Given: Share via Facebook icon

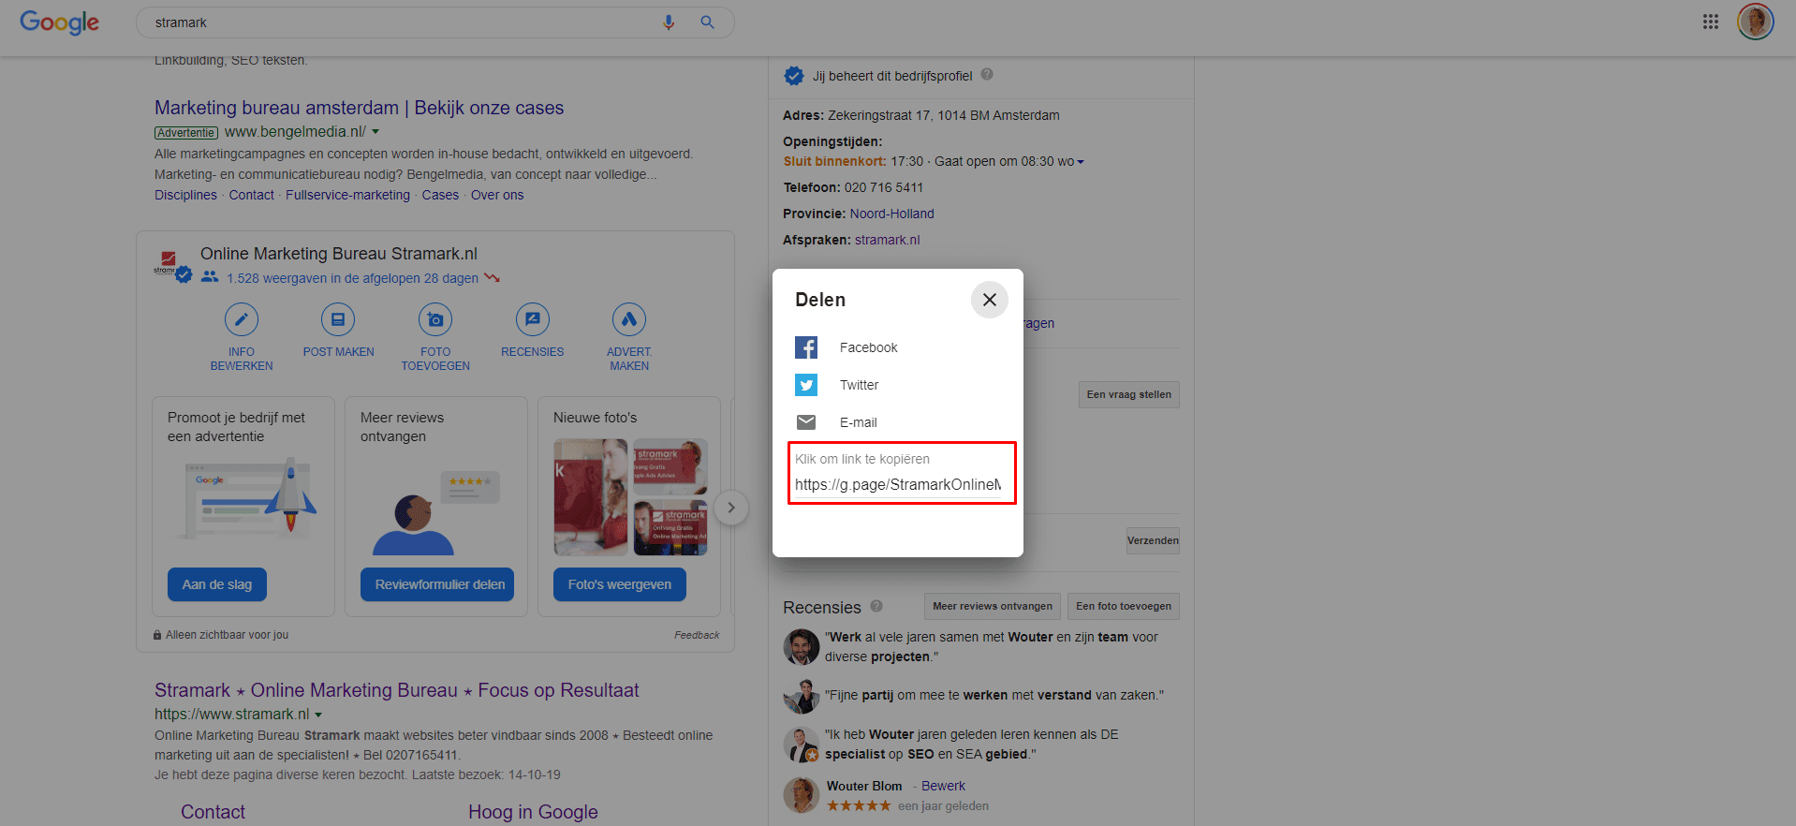Looking at the screenshot, I should click(806, 347).
